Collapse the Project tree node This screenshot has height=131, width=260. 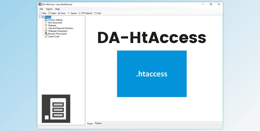40,17
